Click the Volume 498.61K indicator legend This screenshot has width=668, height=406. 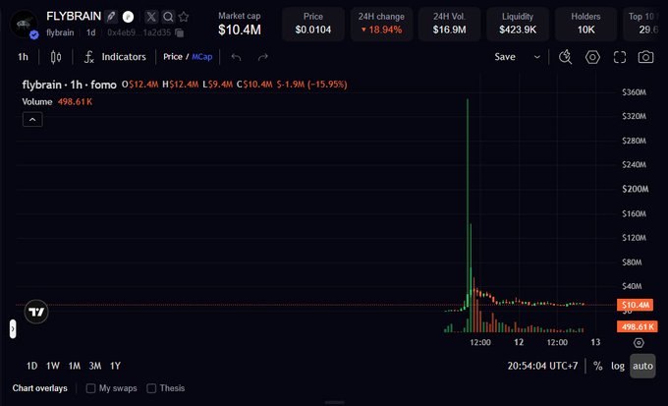coord(57,101)
